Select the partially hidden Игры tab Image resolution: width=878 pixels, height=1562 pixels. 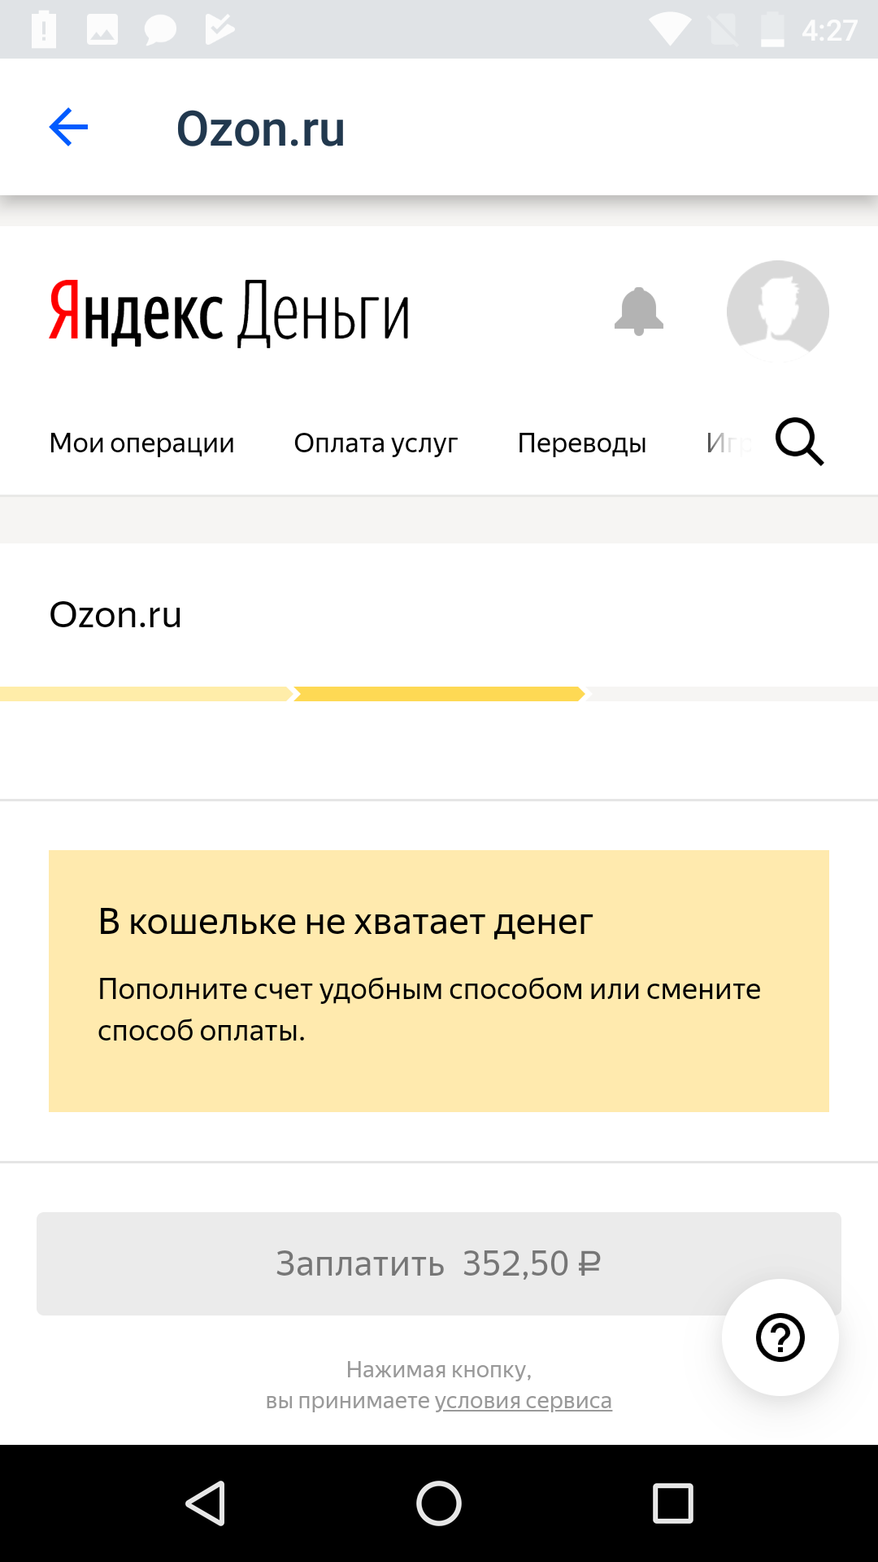tap(729, 443)
